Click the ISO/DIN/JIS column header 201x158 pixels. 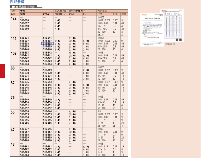click(60, 14)
